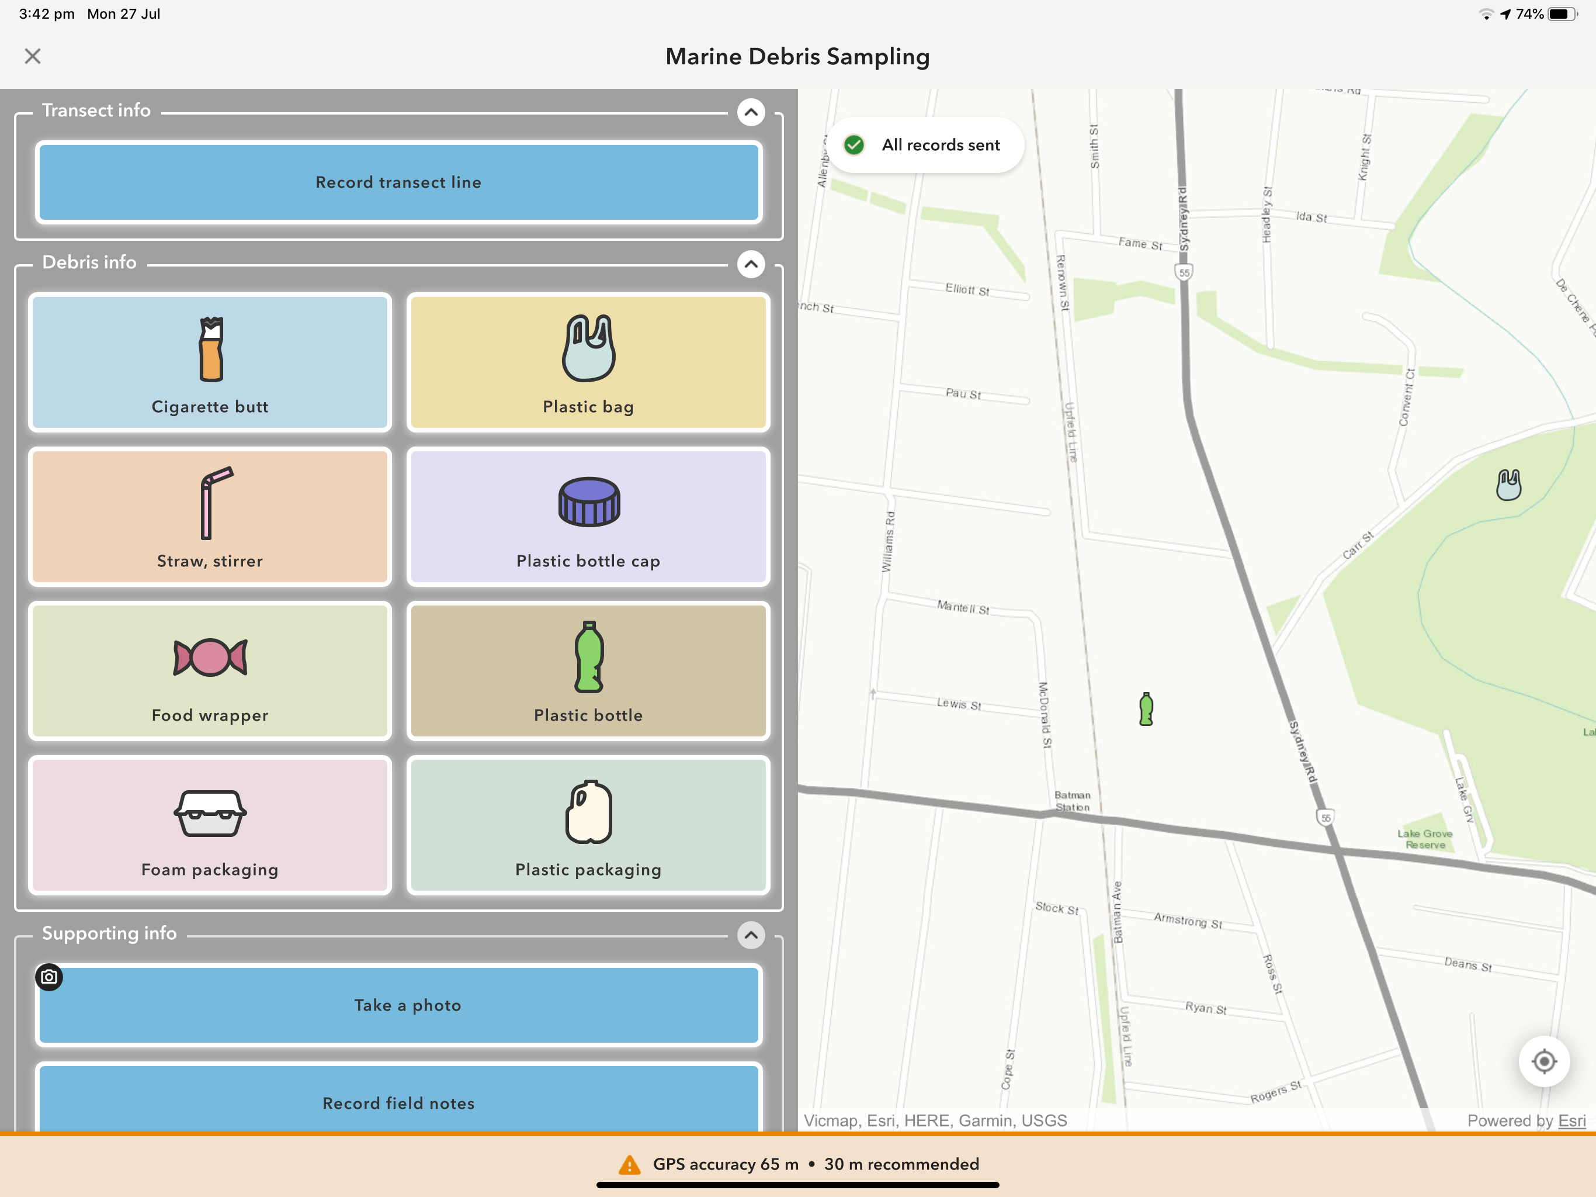Tap the Take a photo button
1596x1197 pixels.
398,1005
